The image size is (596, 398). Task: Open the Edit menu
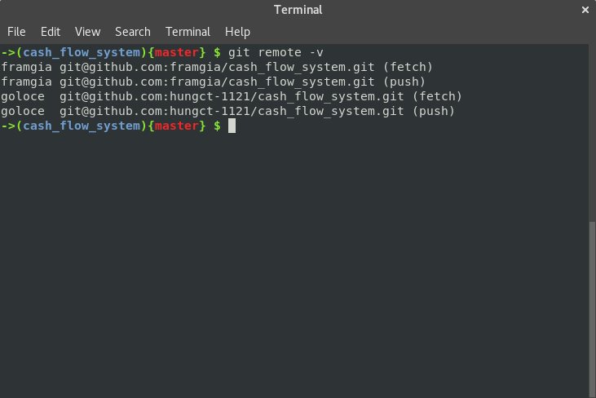coord(51,32)
